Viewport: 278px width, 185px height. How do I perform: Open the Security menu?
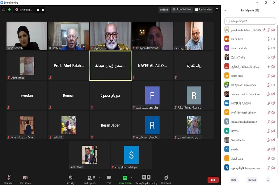(70, 179)
